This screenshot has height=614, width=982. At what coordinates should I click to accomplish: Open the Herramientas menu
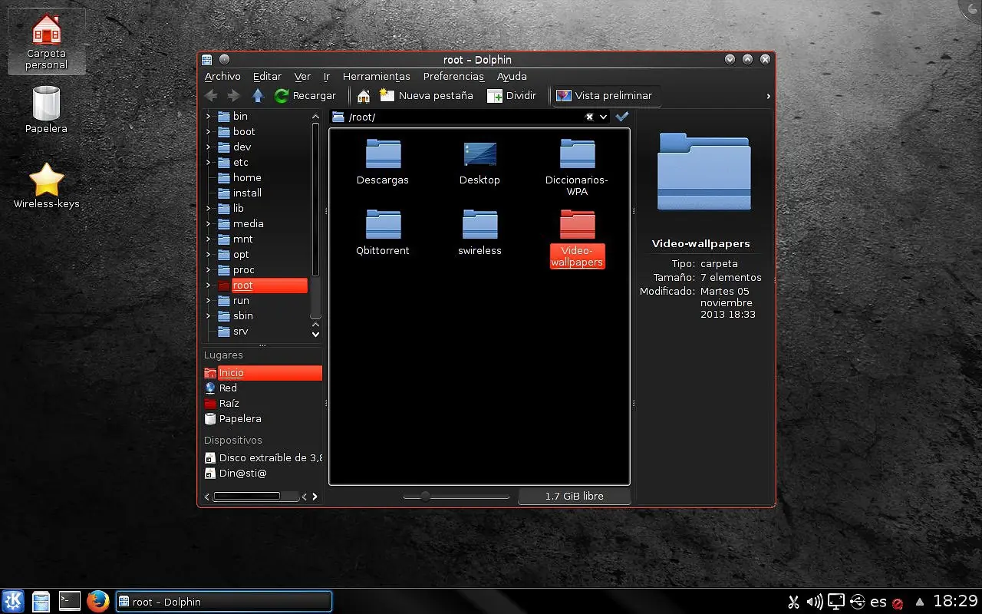(x=377, y=77)
